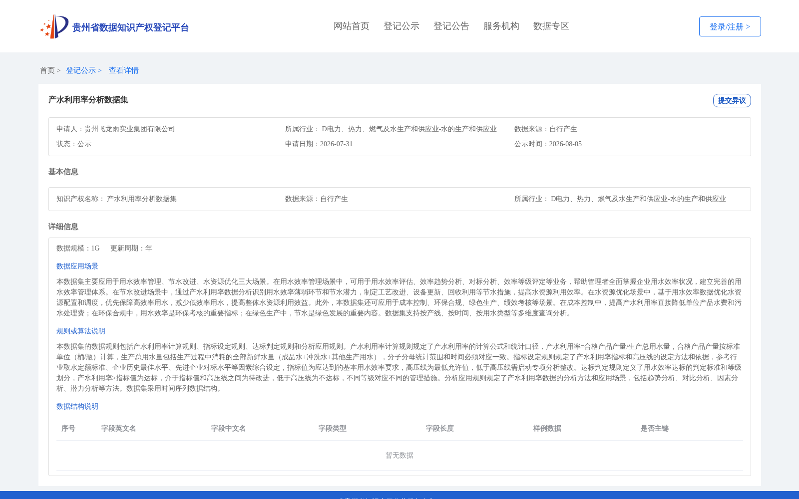799x499 pixels.
Task: Click the 数据应用场景 subheading
Action: [x=77, y=266]
